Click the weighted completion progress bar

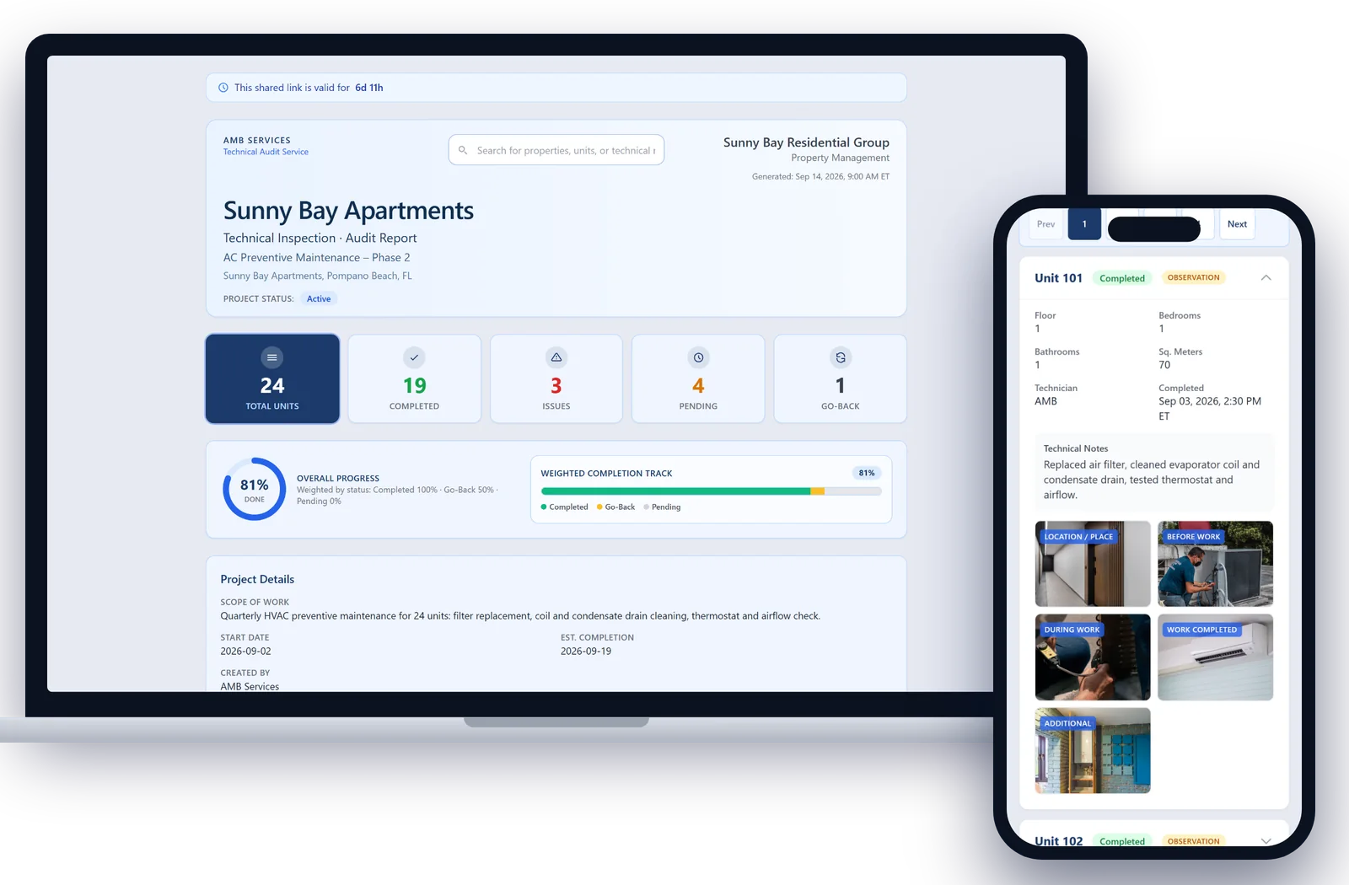coord(711,491)
